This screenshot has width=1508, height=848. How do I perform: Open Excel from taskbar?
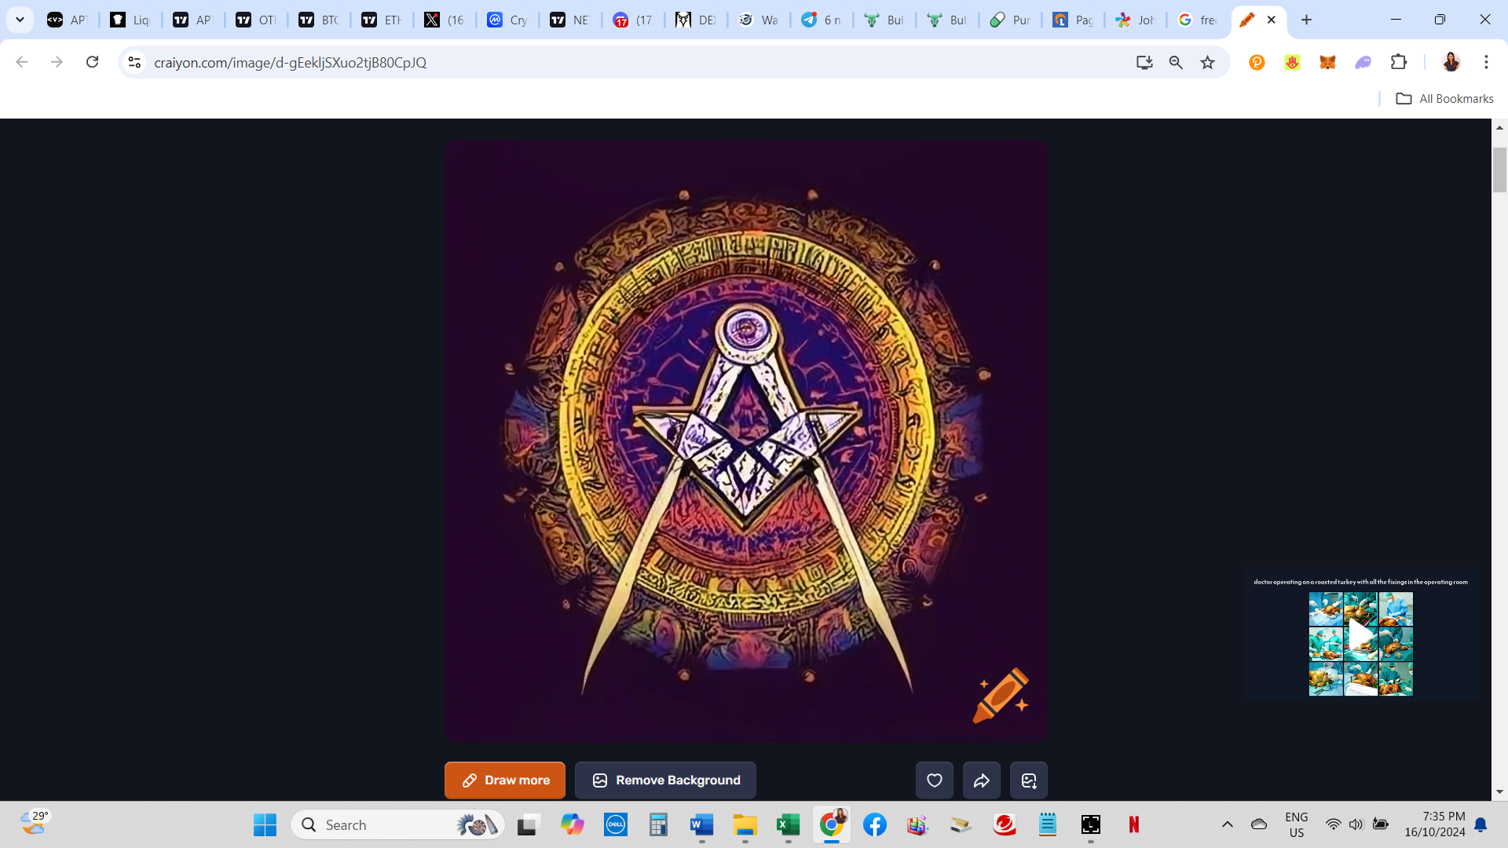788,824
